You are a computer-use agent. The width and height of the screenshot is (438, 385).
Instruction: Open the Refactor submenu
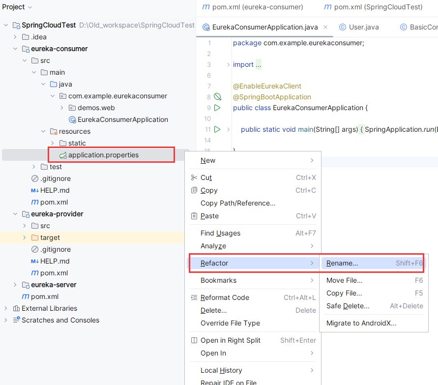(x=253, y=263)
